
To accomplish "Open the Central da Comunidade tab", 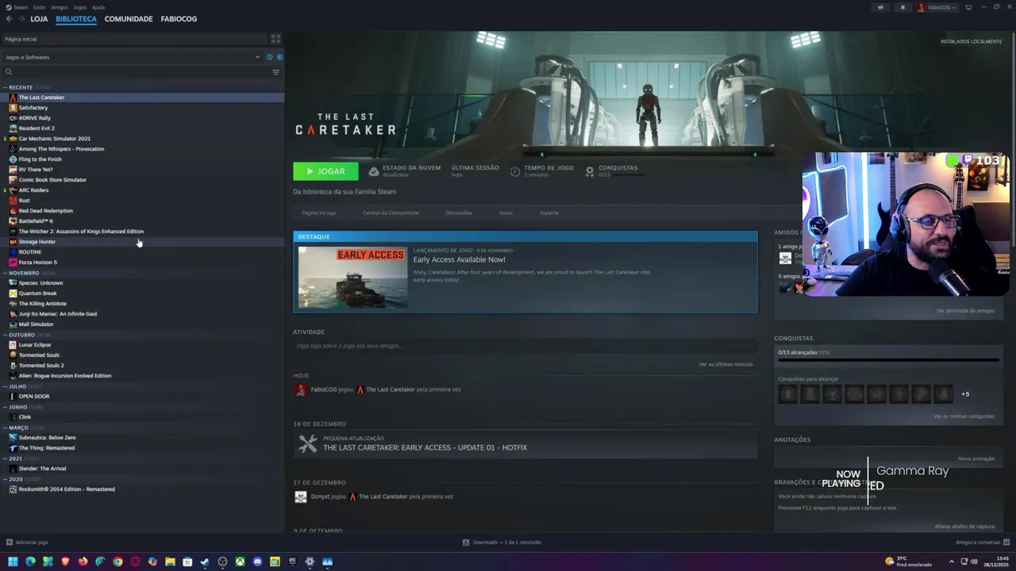I will (391, 213).
